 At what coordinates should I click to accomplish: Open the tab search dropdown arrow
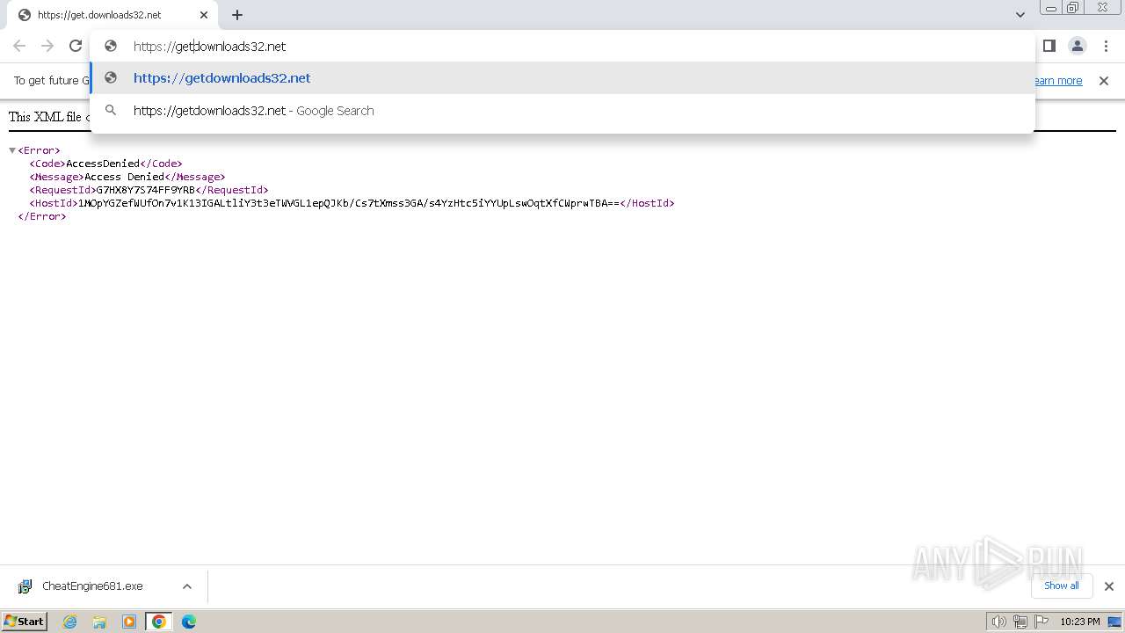[1020, 15]
